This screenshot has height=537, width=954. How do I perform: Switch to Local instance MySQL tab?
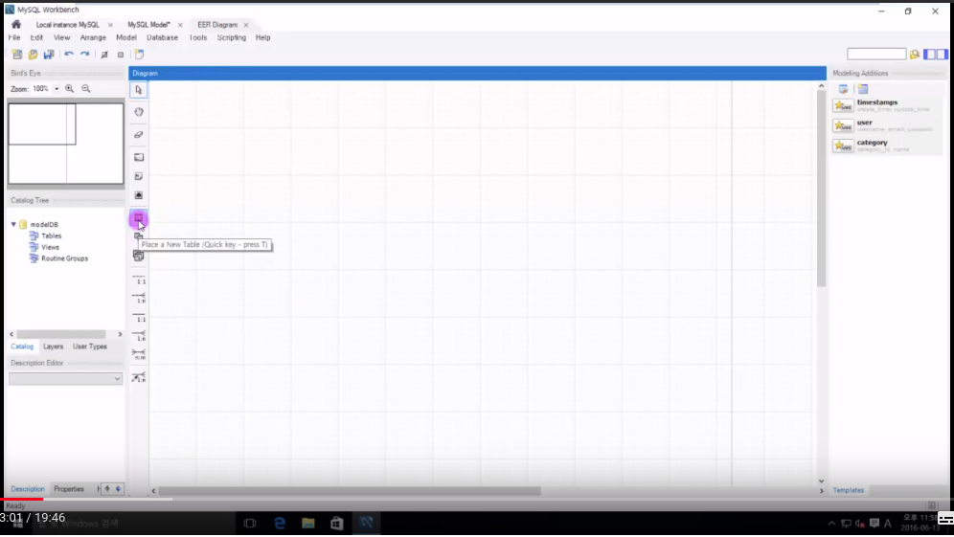point(68,25)
